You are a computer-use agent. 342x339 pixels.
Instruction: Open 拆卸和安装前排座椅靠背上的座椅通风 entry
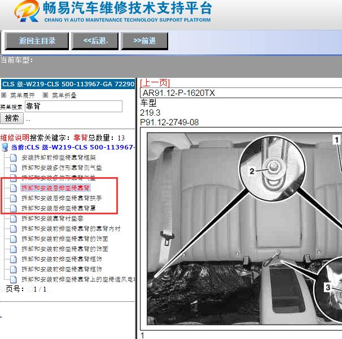(x=78, y=279)
